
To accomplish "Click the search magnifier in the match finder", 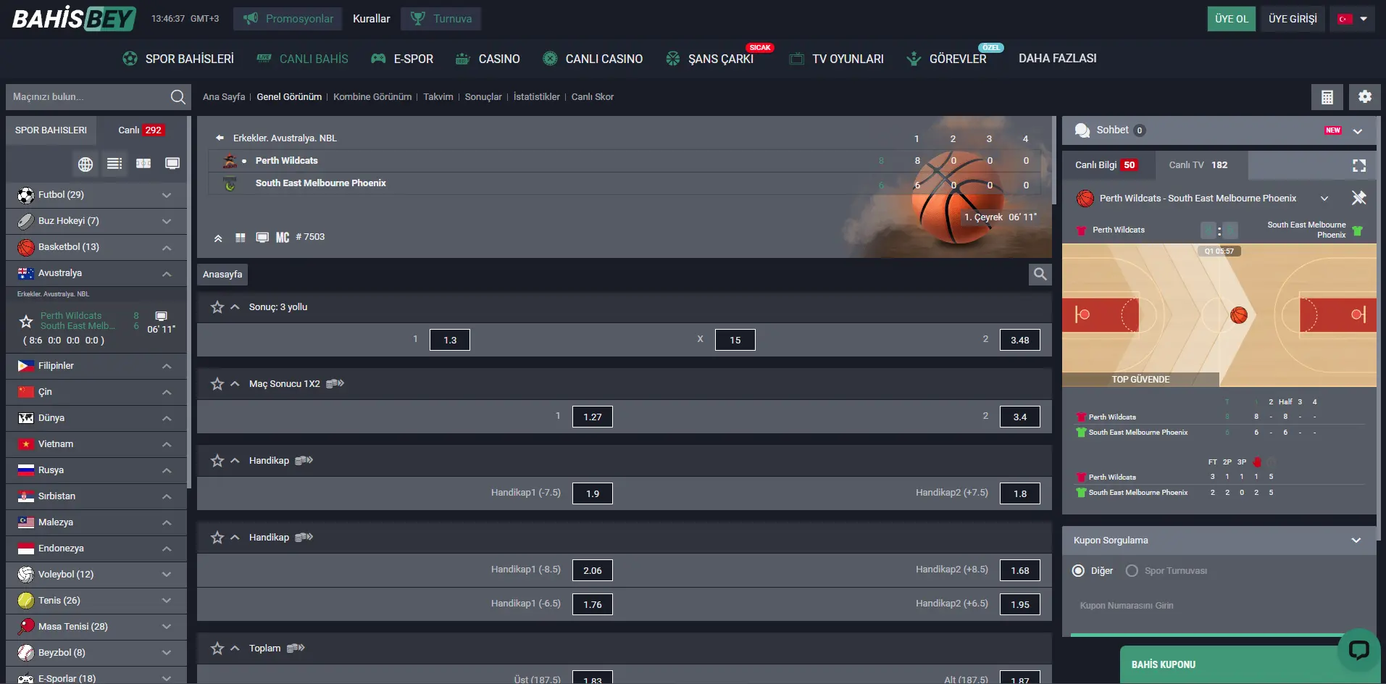I will [x=178, y=97].
